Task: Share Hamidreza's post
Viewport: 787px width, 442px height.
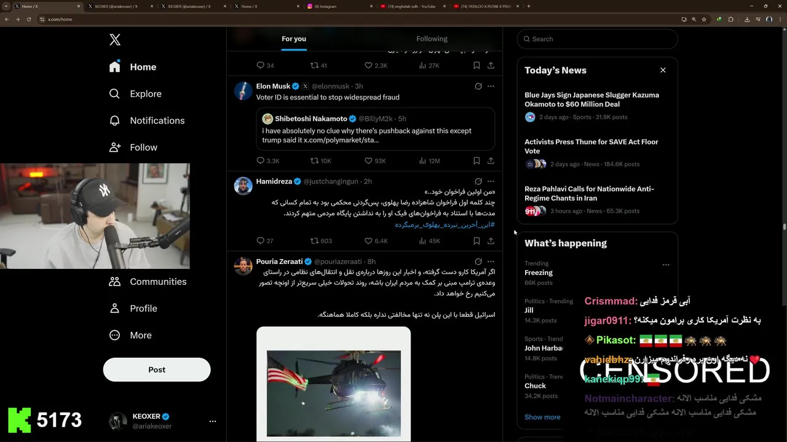Action: point(491,241)
